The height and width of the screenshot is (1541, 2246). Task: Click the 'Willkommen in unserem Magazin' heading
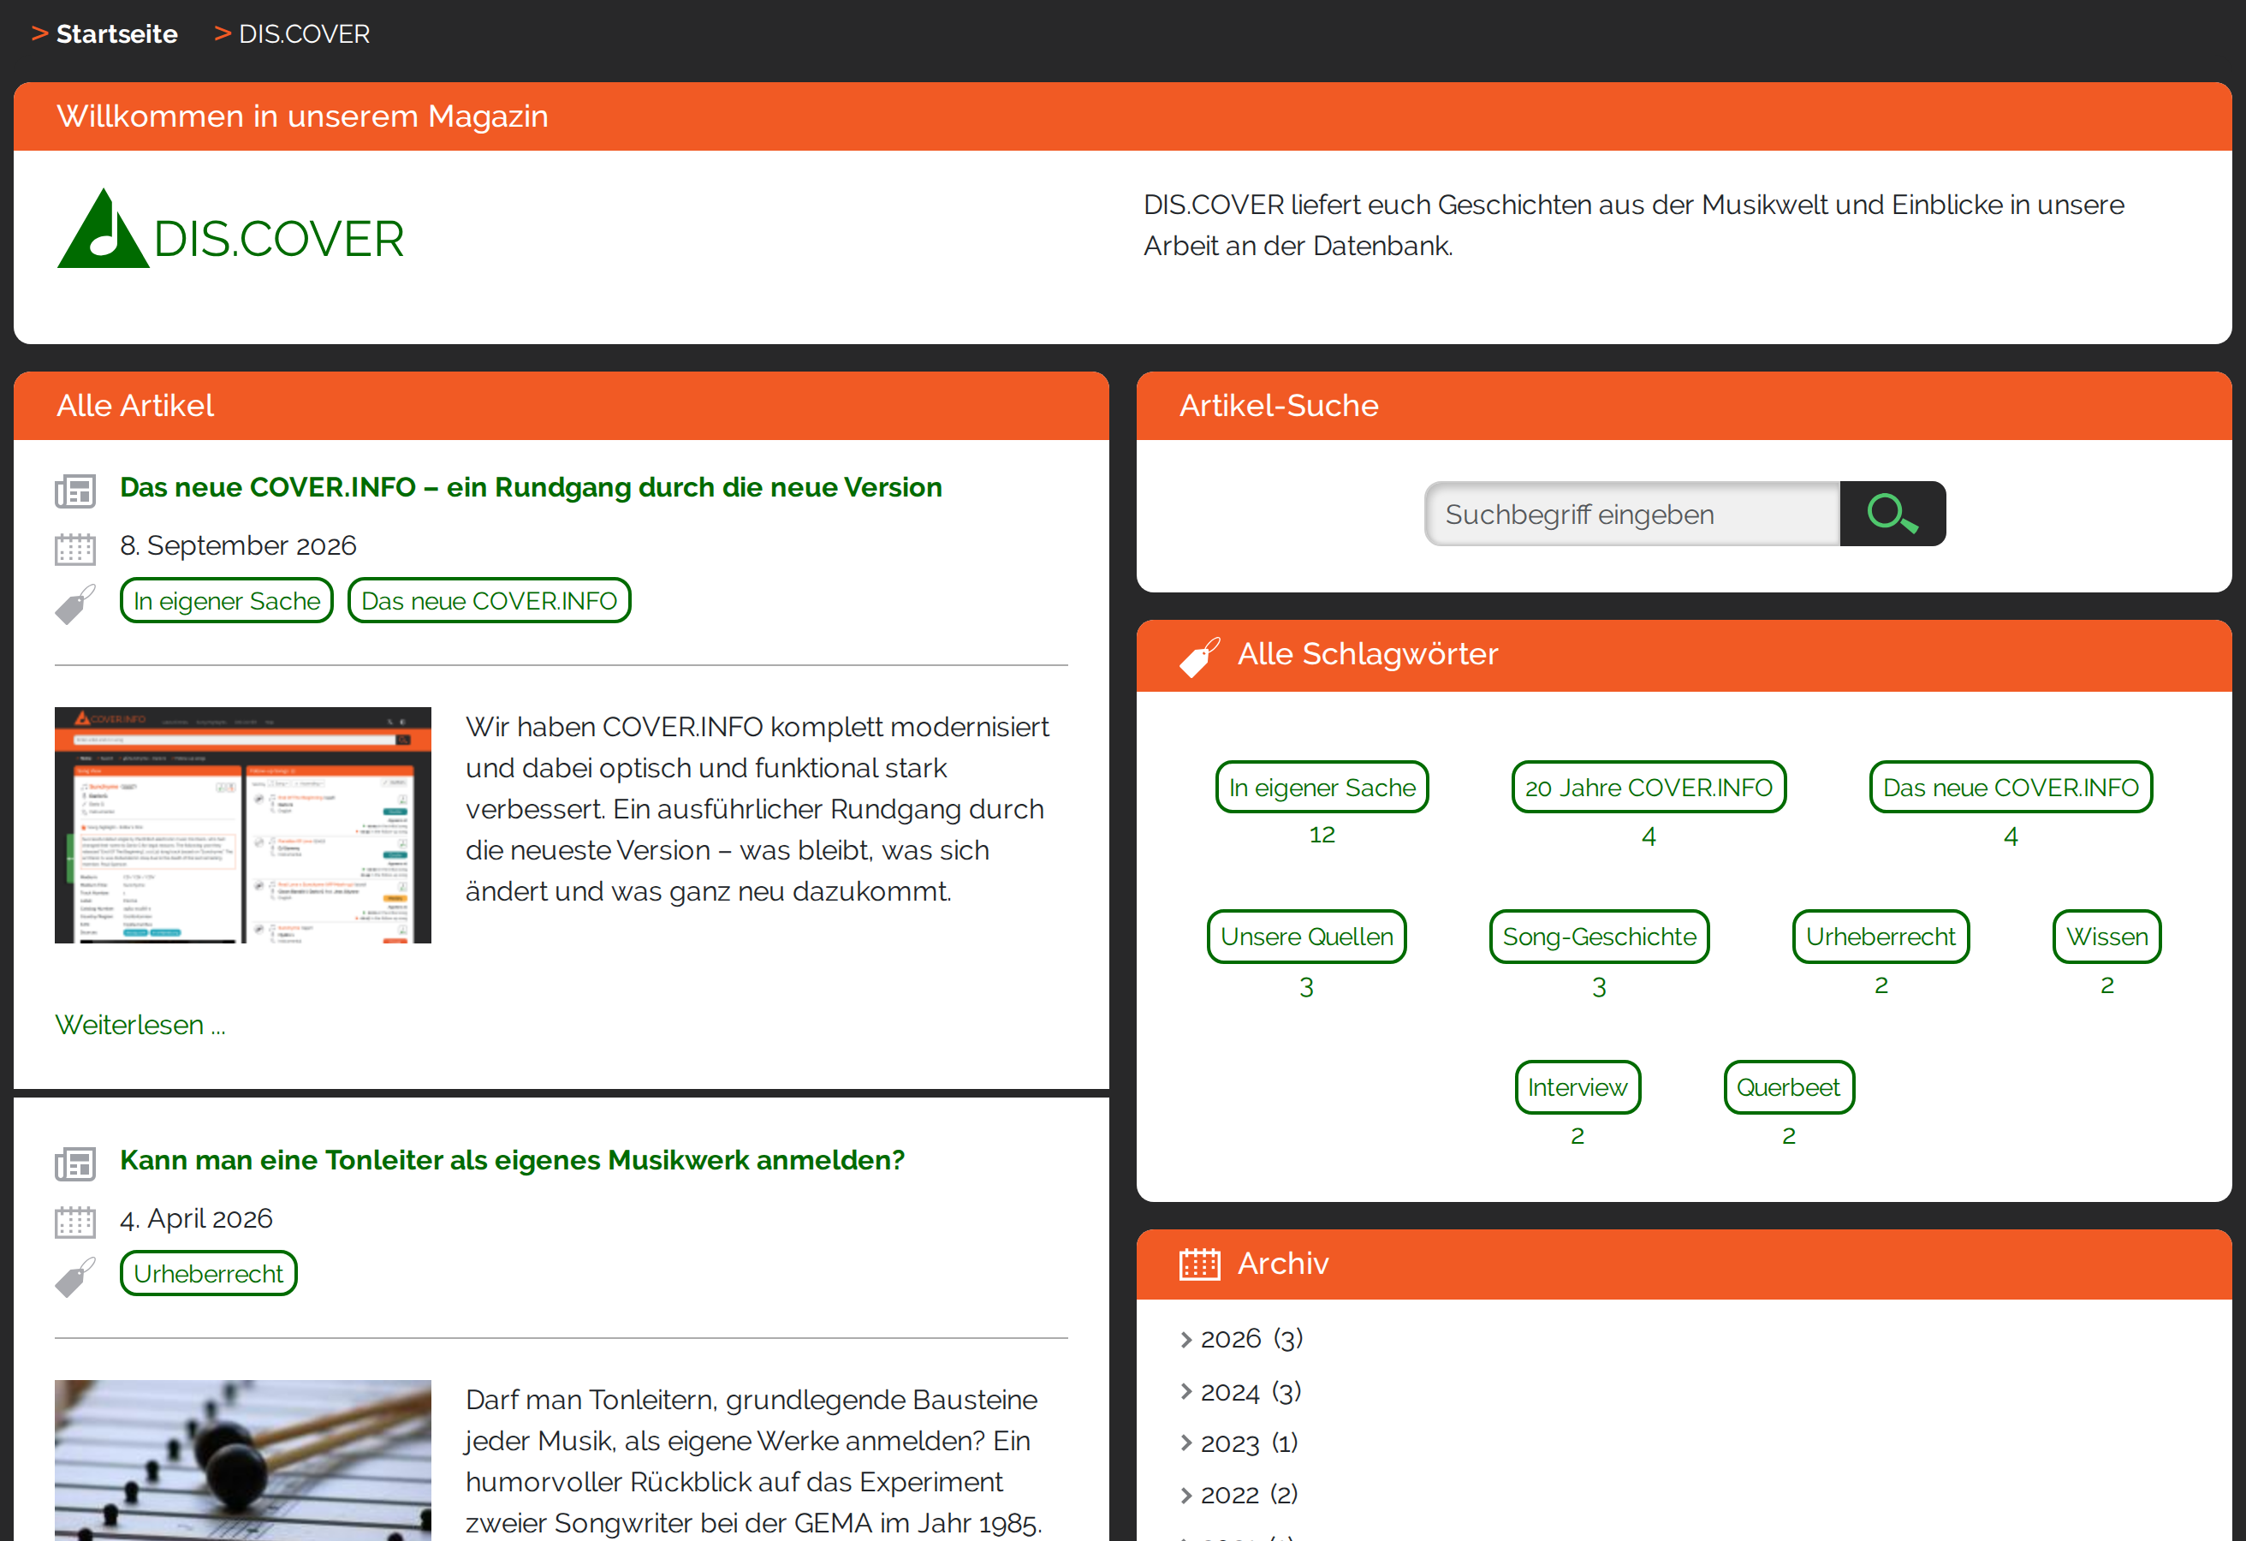coord(302,116)
